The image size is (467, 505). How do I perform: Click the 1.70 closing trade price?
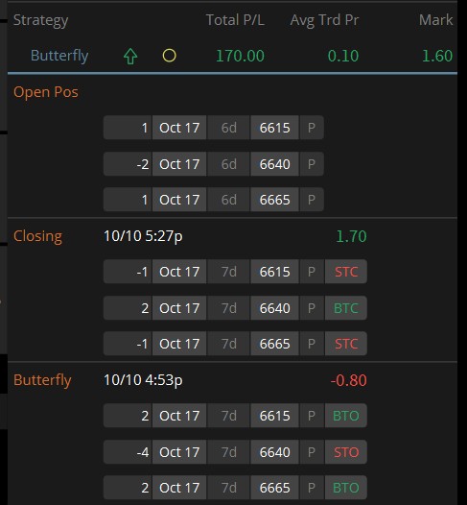(351, 236)
